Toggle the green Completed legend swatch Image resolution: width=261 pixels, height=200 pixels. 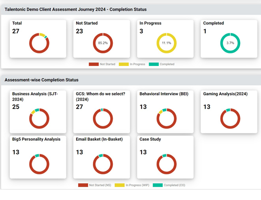click(x=153, y=64)
